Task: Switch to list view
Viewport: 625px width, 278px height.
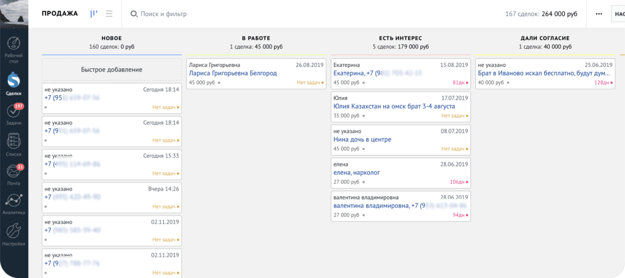Action: coord(109,14)
